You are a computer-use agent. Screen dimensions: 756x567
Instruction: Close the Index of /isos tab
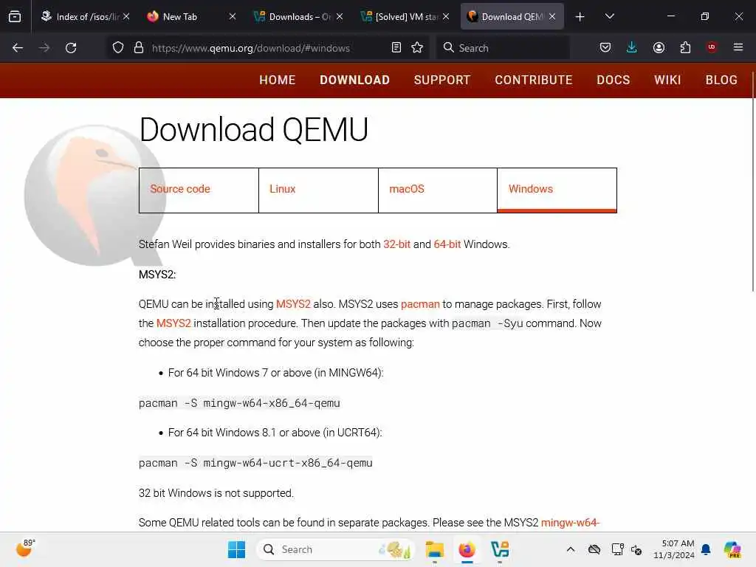[126, 16]
